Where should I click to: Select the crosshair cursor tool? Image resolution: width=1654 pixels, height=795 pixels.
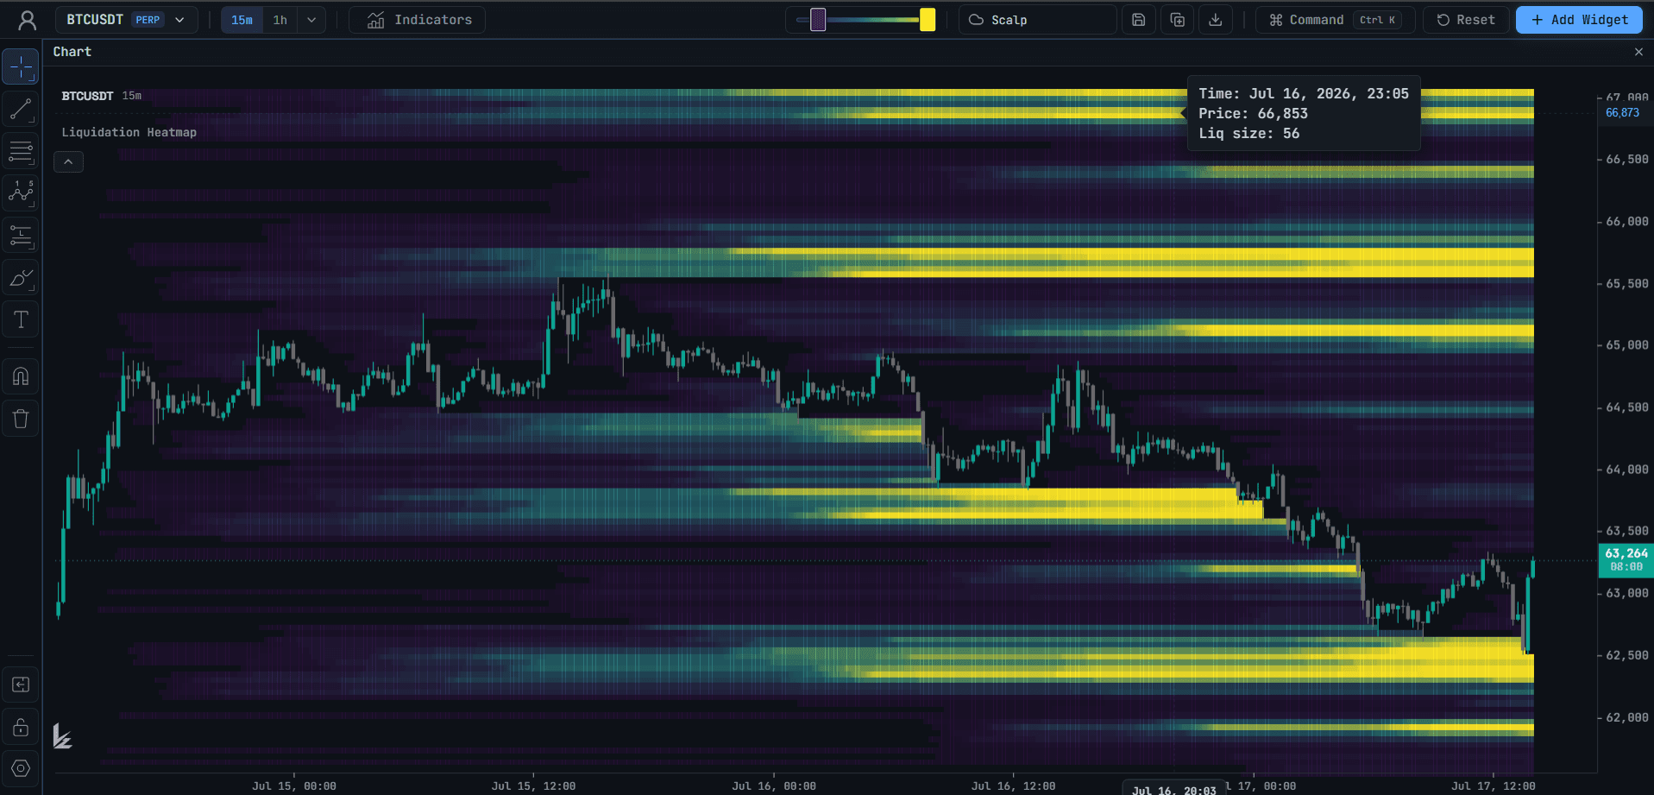(x=21, y=67)
